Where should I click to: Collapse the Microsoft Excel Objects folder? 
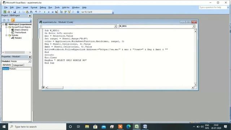click(6, 27)
